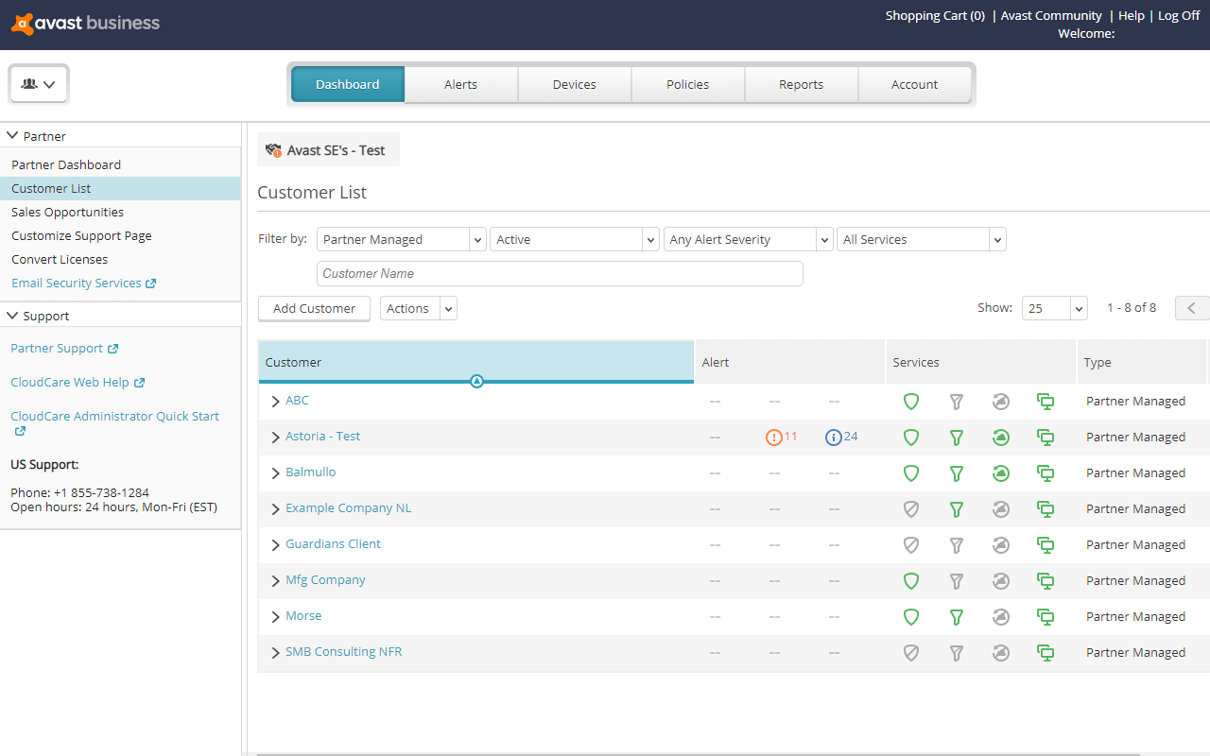
Task: Click the Avast business logo
Action: tap(84, 23)
